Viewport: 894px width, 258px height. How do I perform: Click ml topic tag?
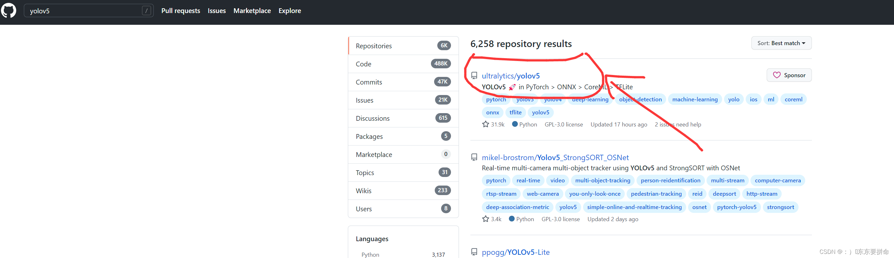click(771, 99)
